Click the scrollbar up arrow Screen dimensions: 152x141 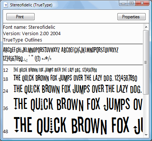146,27
